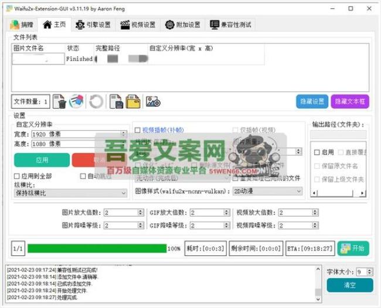381x308 pixels.
Task: Click the output options horizontal scrollbar
Action: pos(338,193)
